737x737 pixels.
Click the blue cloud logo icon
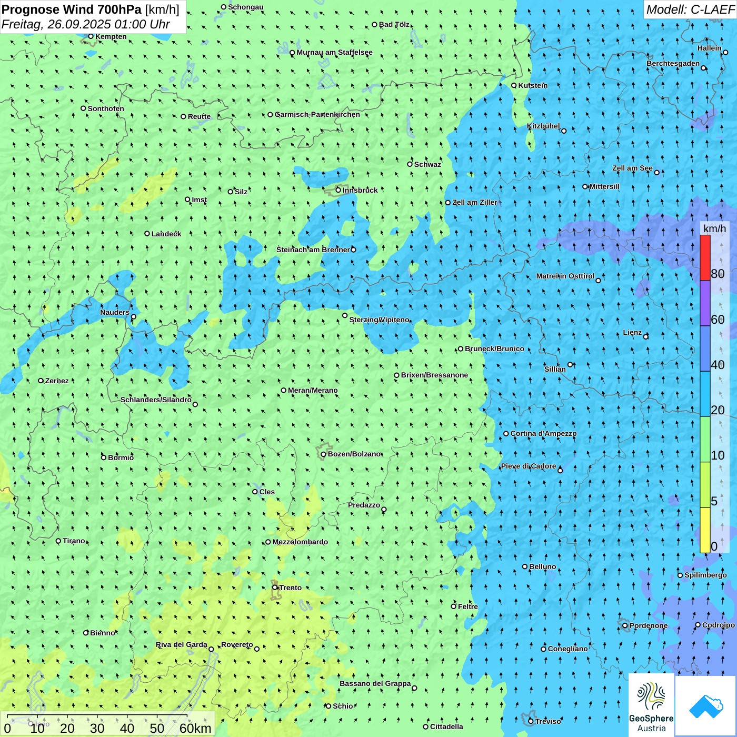[705, 706]
